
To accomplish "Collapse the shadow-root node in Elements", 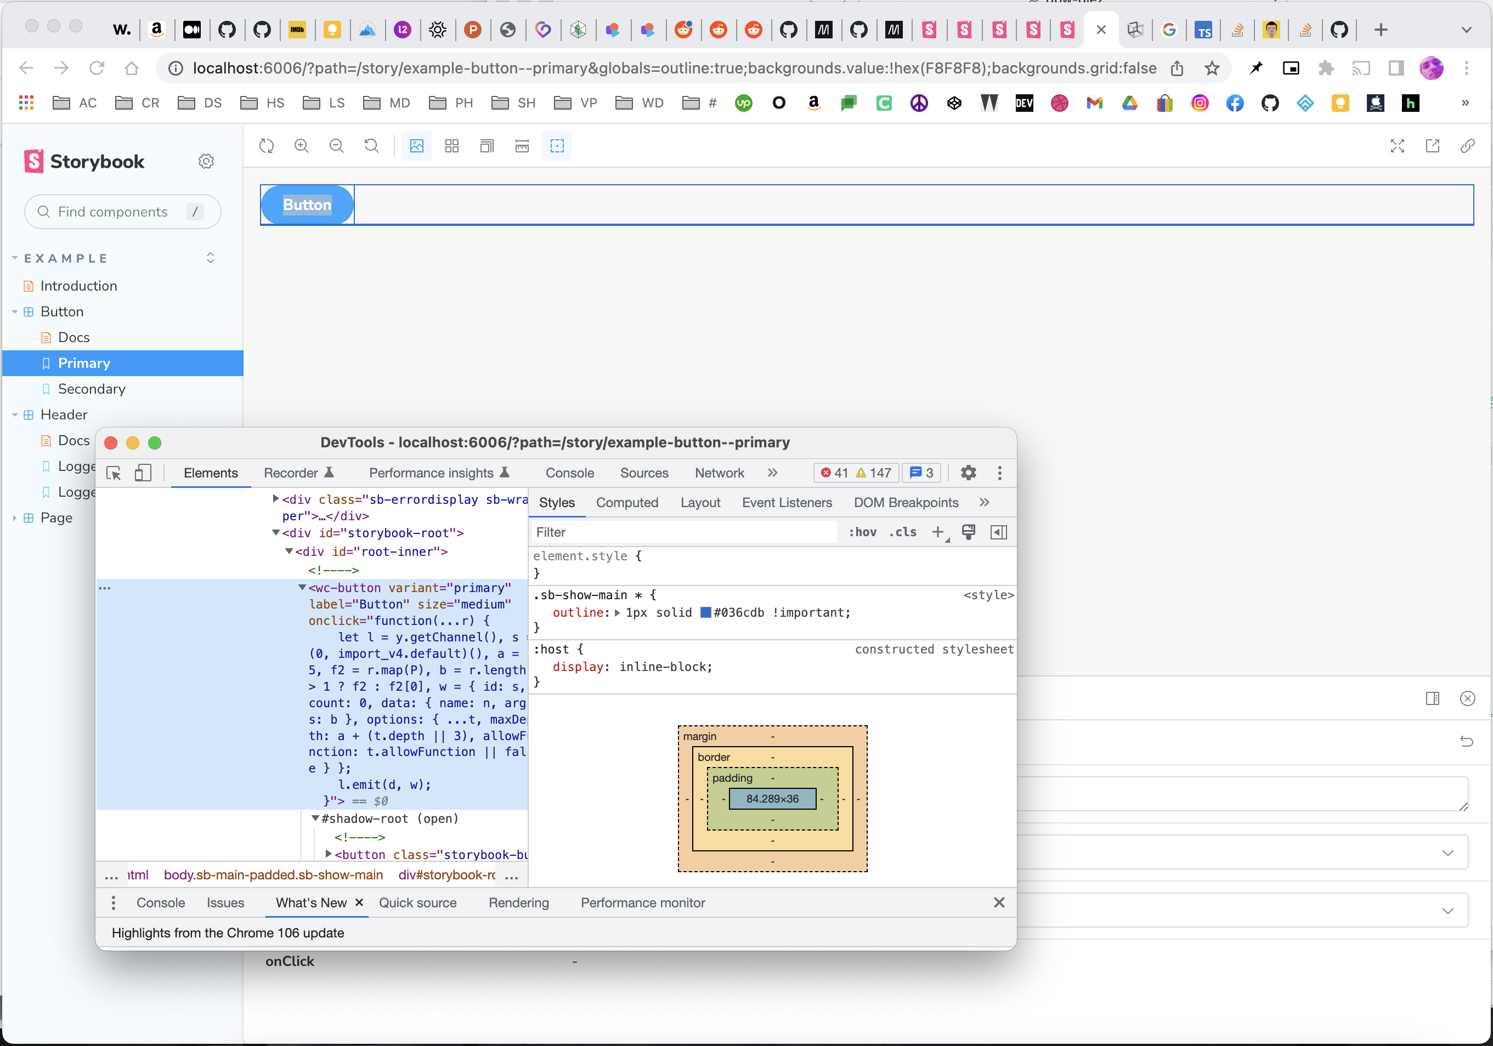I will [316, 818].
